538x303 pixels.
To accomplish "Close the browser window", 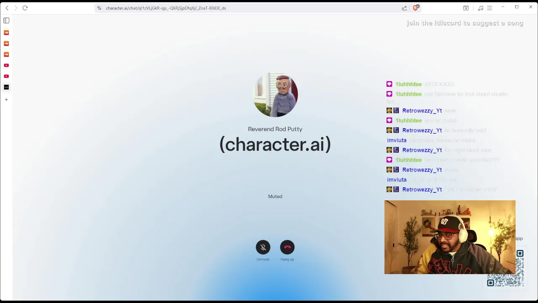I will [530, 7].
